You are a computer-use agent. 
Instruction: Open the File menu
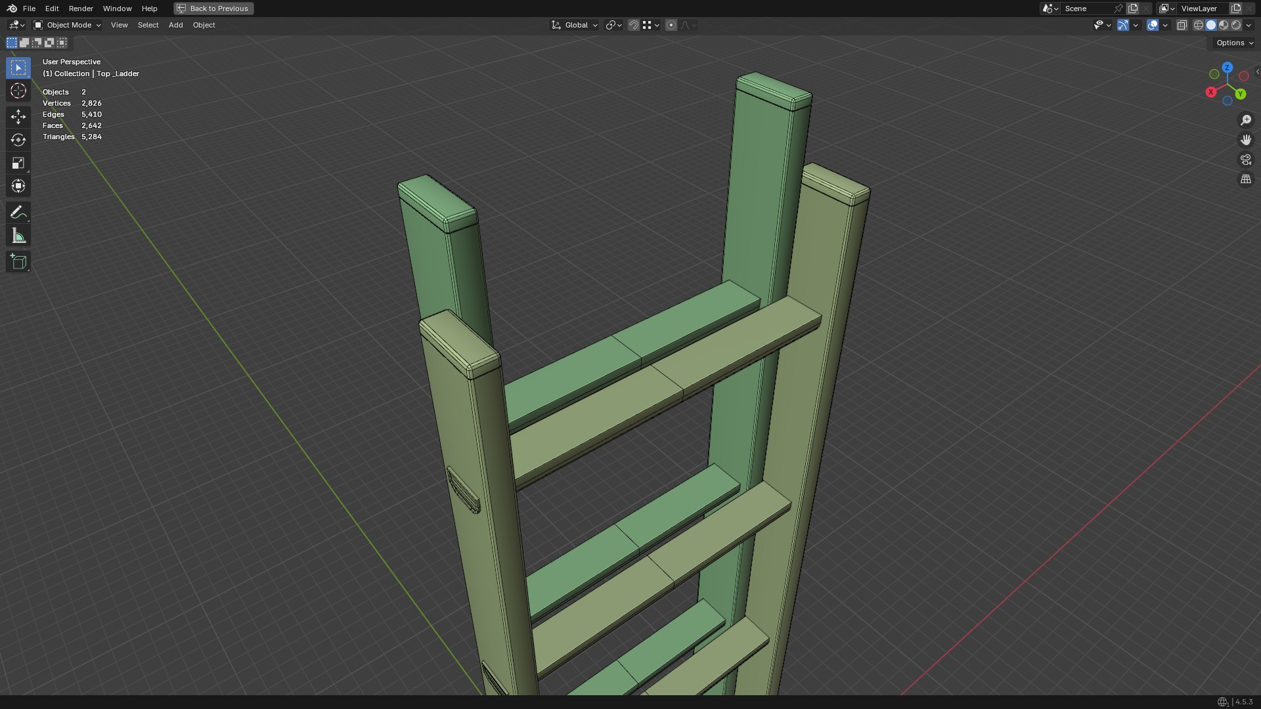(29, 9)
